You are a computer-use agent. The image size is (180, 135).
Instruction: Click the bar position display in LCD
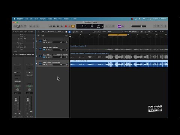[x=84, y=26]
